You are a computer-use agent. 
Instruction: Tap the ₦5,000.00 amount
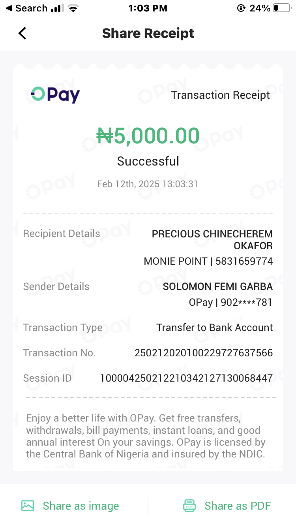(148, 136)
